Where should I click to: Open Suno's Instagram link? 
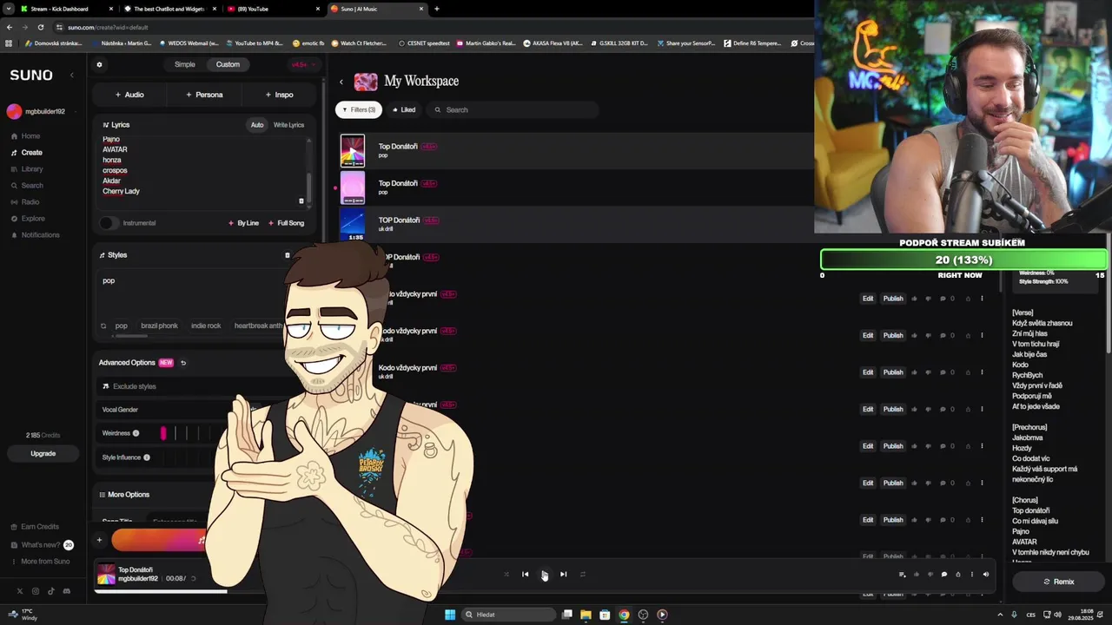36,591
